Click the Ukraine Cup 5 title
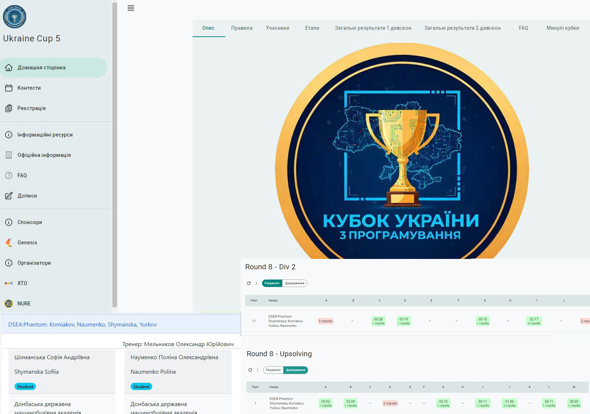Viewport: 590px width, 414px height. (32, 38)
